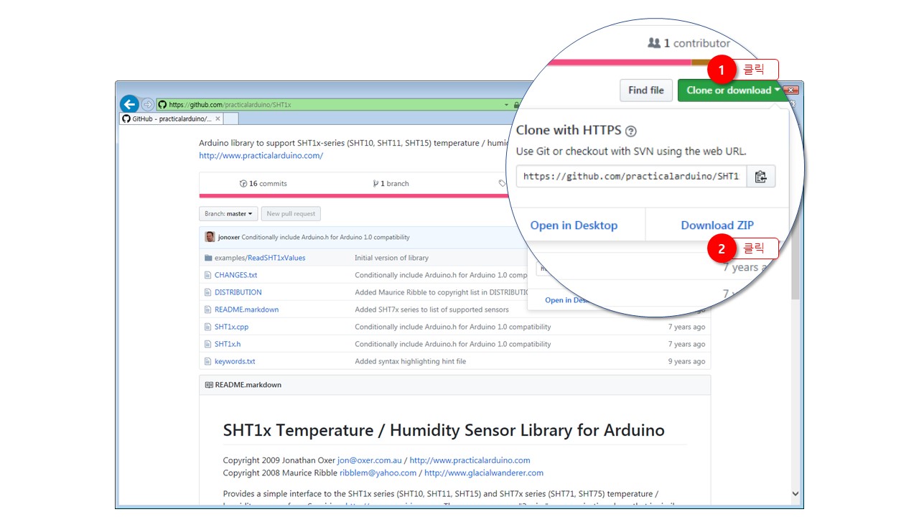Click the people icon beside 1 contributor
919x517 pixels.
tap(653, 43)
